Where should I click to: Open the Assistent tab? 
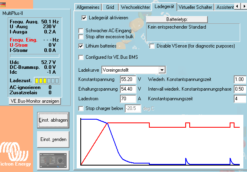tap(225, 7)
